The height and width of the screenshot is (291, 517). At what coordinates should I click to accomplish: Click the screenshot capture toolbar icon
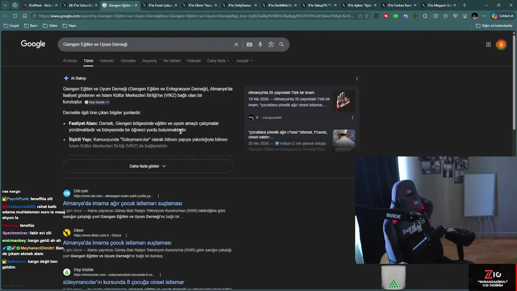coord(465,16)
